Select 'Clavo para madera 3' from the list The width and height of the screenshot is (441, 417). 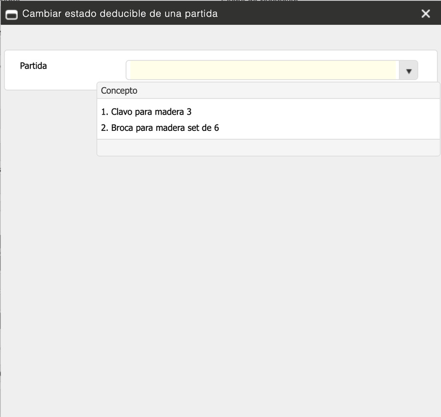pos(147,112)
